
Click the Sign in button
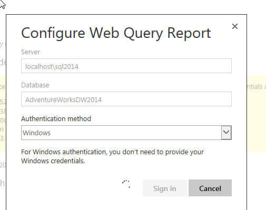click(x=165, y=188)
